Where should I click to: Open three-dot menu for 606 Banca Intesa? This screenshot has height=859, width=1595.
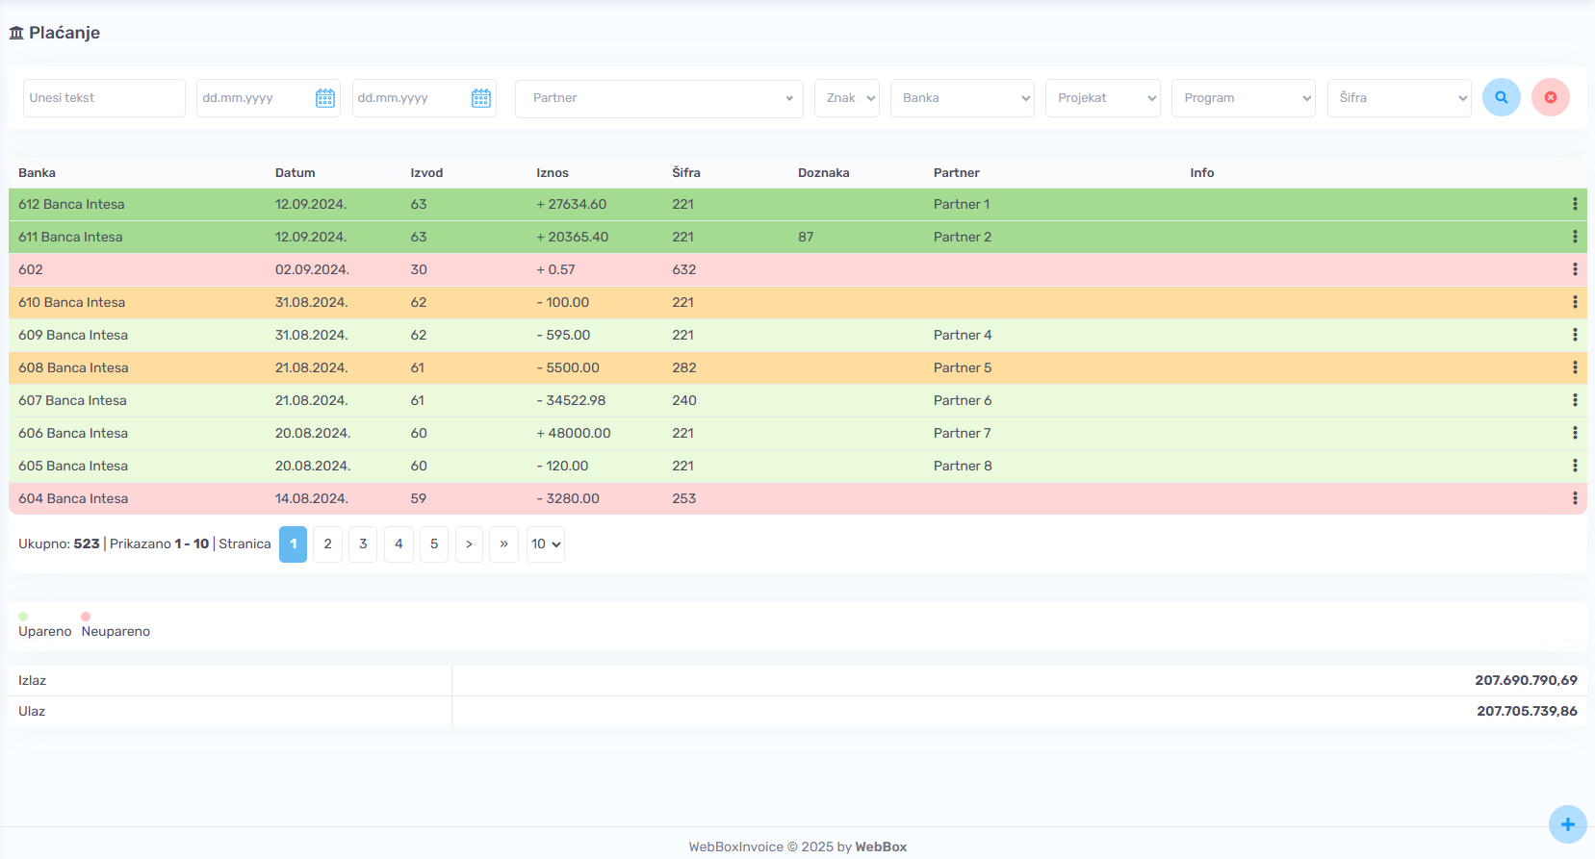pos(1575,433)
